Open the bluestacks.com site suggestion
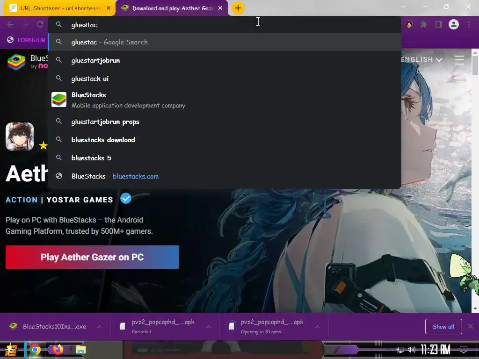Image resolution: width=479 pixels, height=359 pixels. tap(225, 176)
